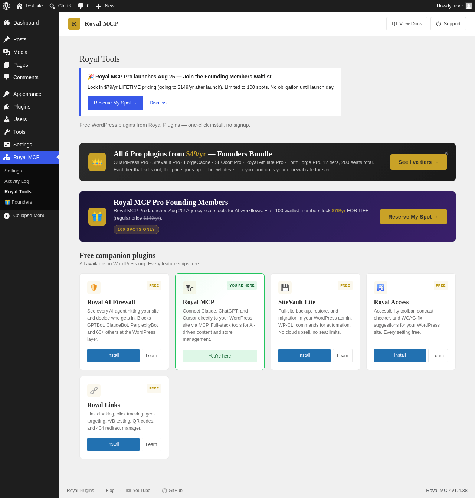Click the floppy disk icon on SiteVault Lite
The height and width of the screenshot is (498, 475).
tap(285, 288)
